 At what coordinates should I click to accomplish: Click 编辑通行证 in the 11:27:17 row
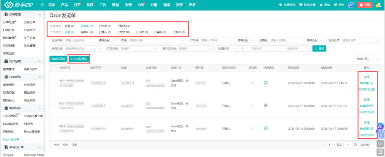click(x=367, y=106)
